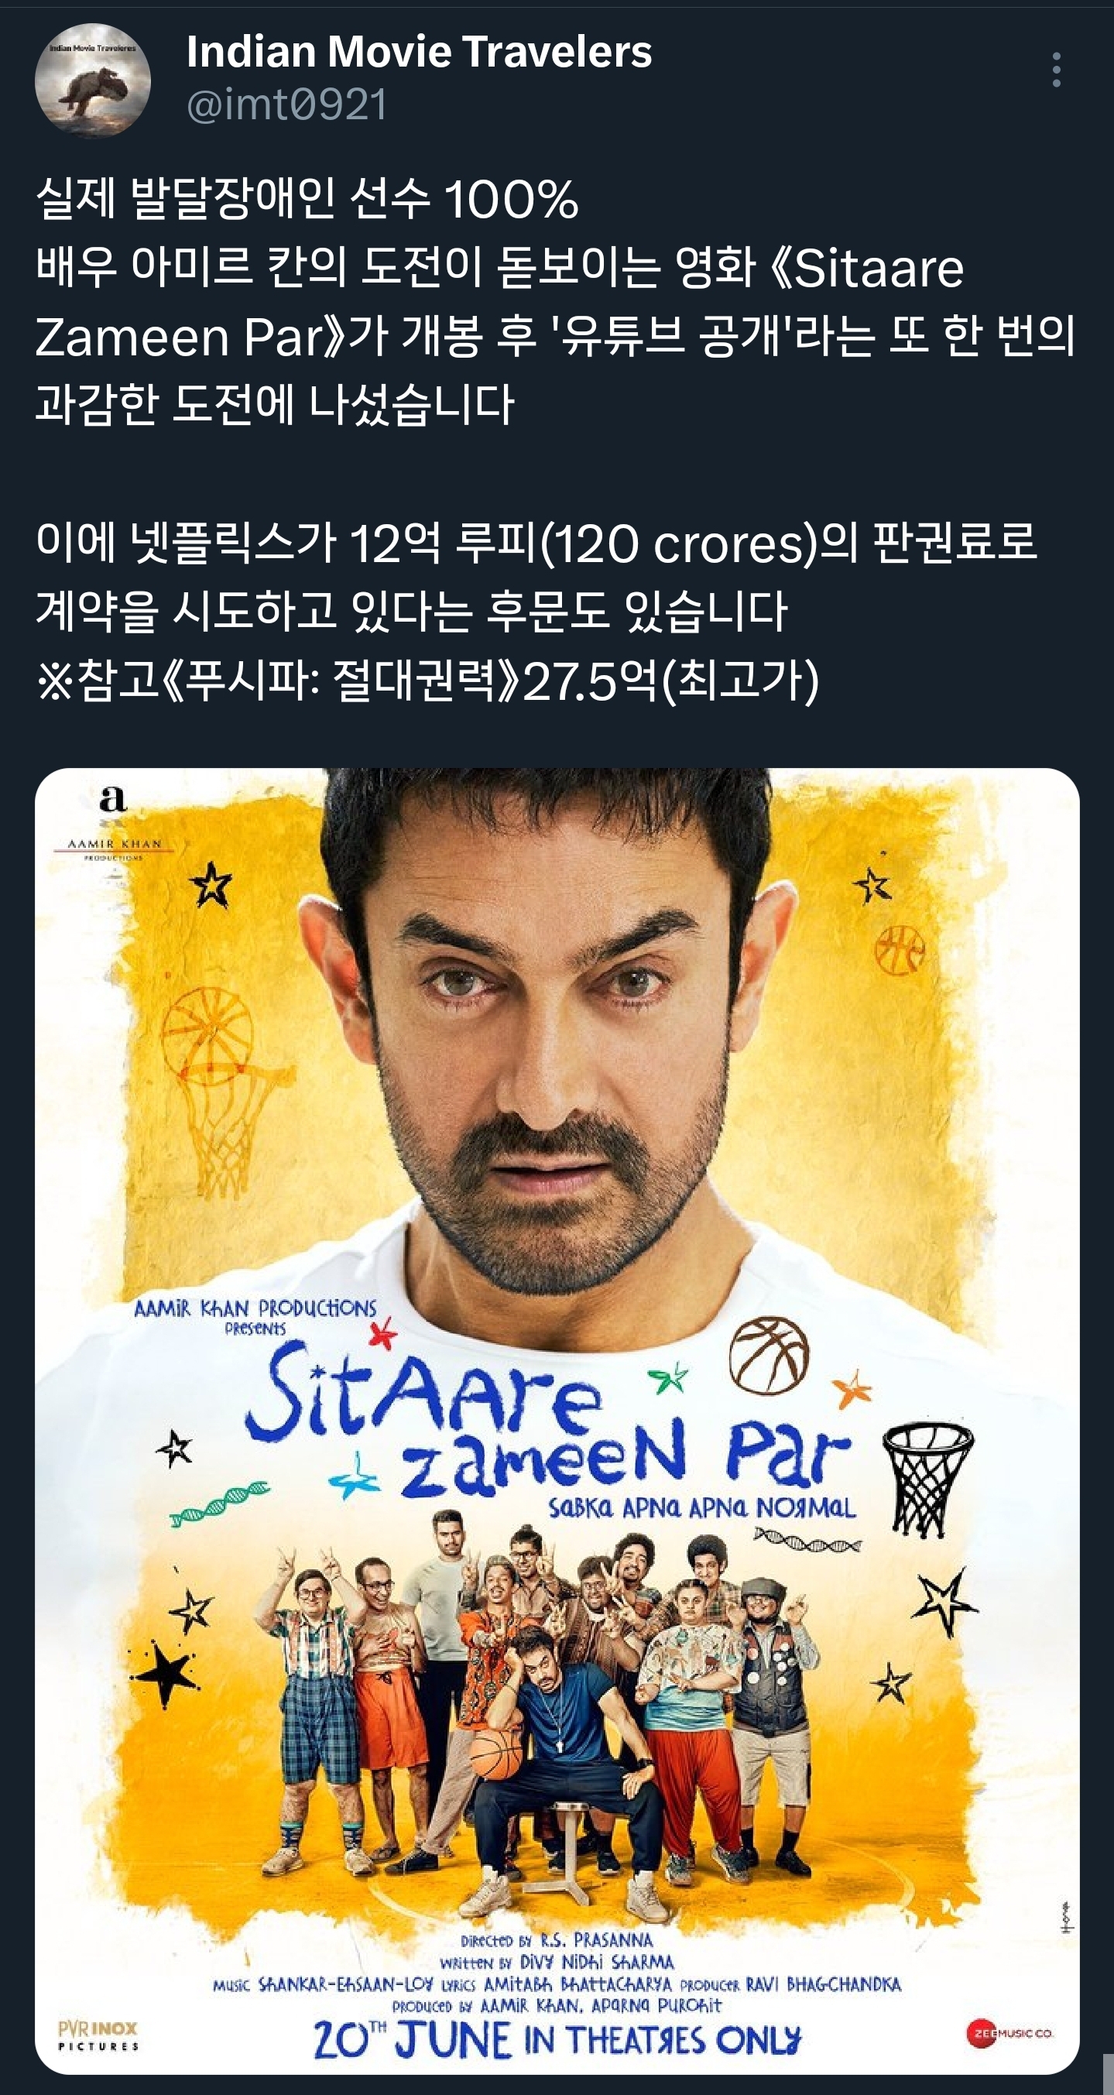Click the Indian Movie Travelers display name
Screen dimensions: 1114x2095
click(x=419, y=52)
